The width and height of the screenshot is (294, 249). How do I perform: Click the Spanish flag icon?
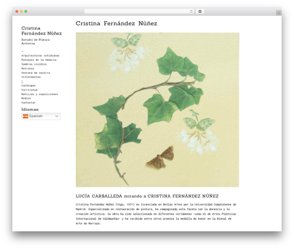pyautogui.click(x=25, y=116)
